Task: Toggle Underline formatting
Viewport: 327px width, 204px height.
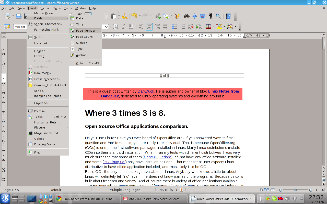Action: click(131, 27)
